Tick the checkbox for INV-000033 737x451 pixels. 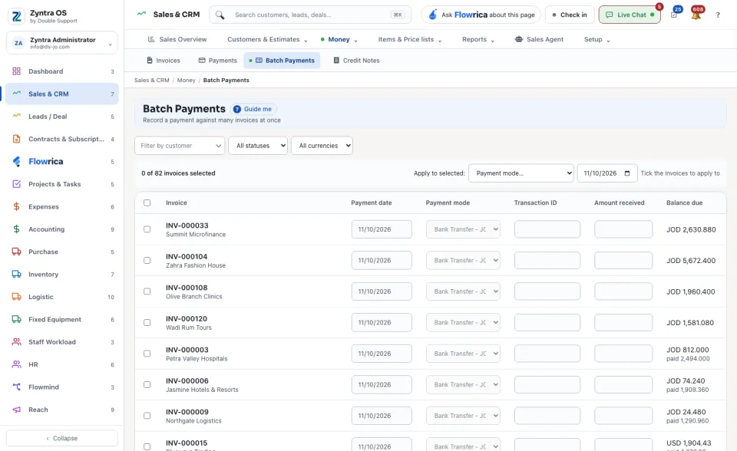click(147, 229)
